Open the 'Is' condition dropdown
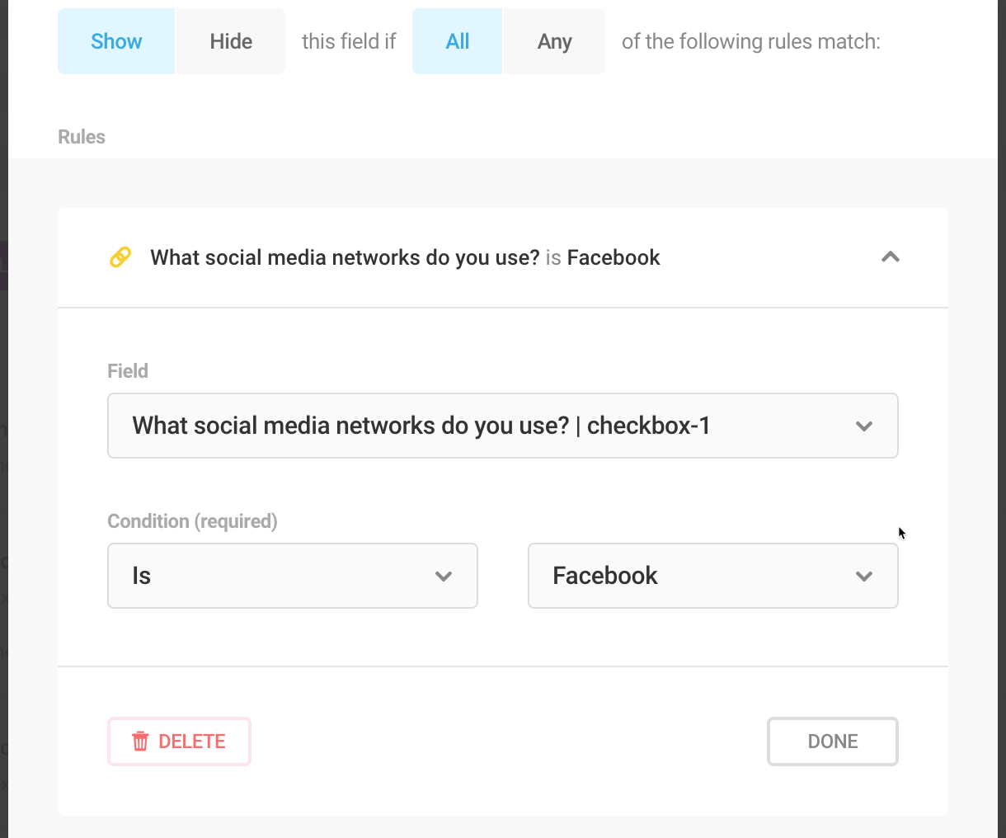This screenshot has width=1006, height=838. coord(280,576)
